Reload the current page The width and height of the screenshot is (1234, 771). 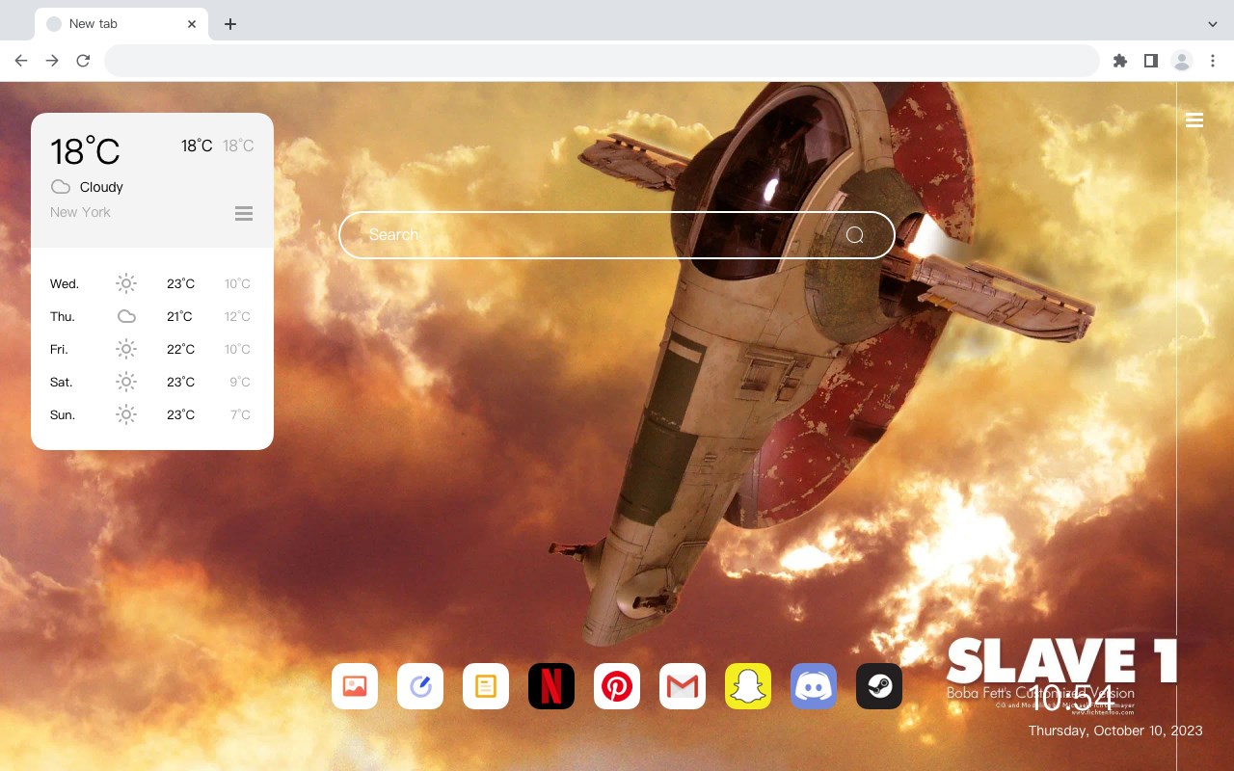tap(83, 61)
